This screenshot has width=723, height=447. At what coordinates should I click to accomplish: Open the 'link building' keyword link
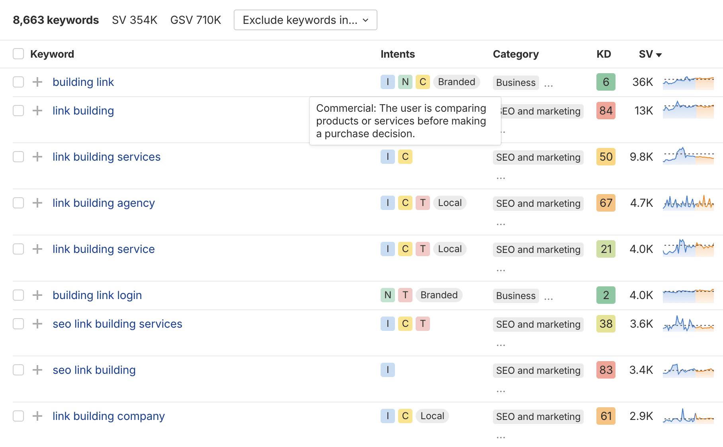click(83, 111)
